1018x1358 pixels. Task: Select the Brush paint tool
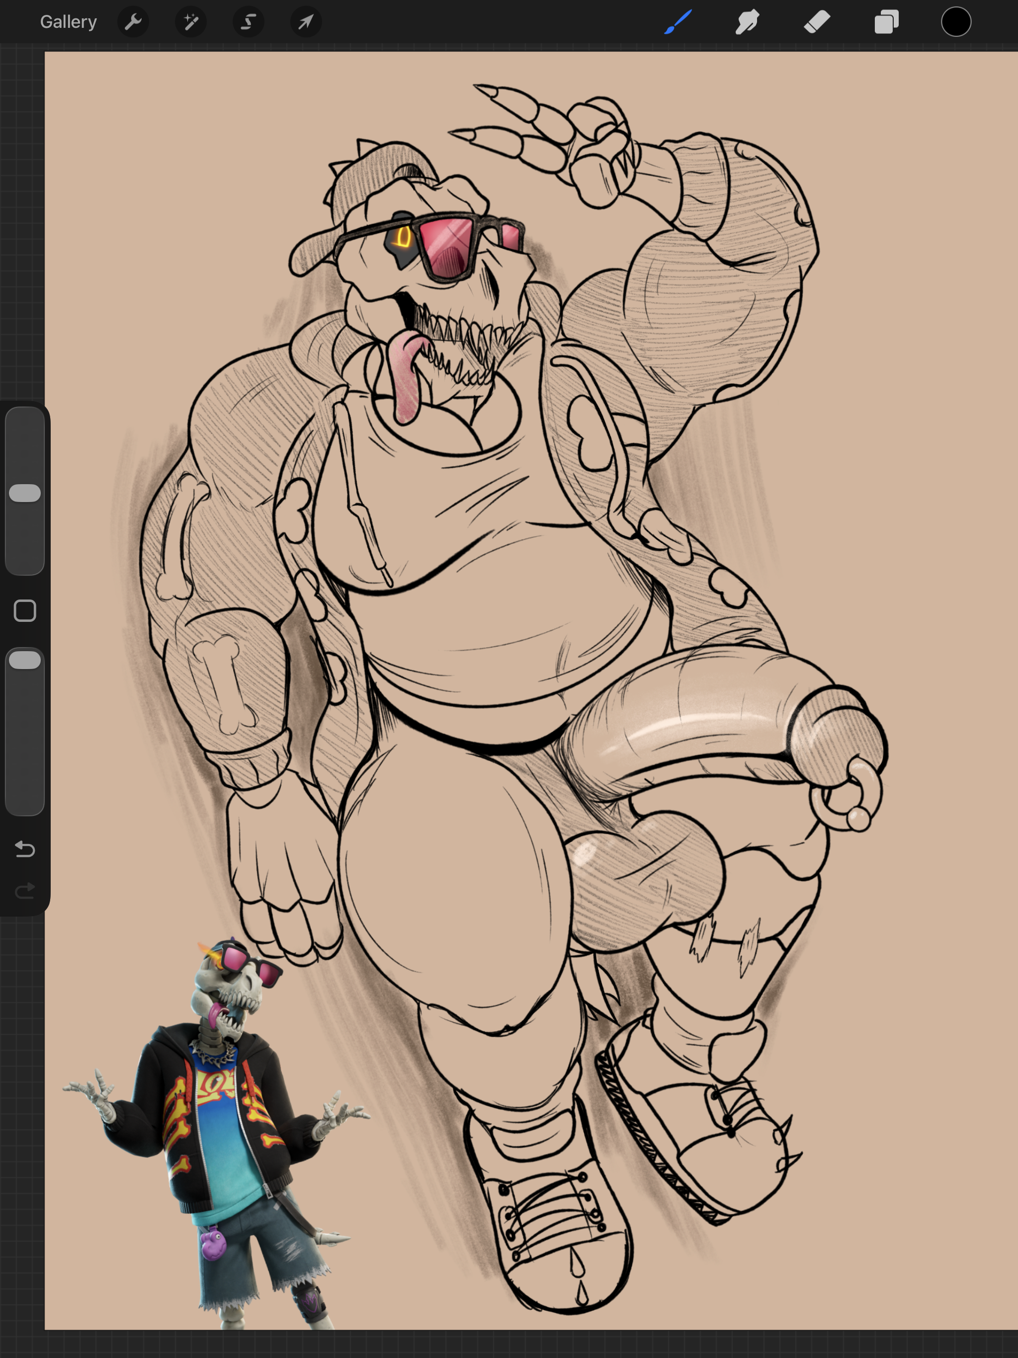click(678, 22)
